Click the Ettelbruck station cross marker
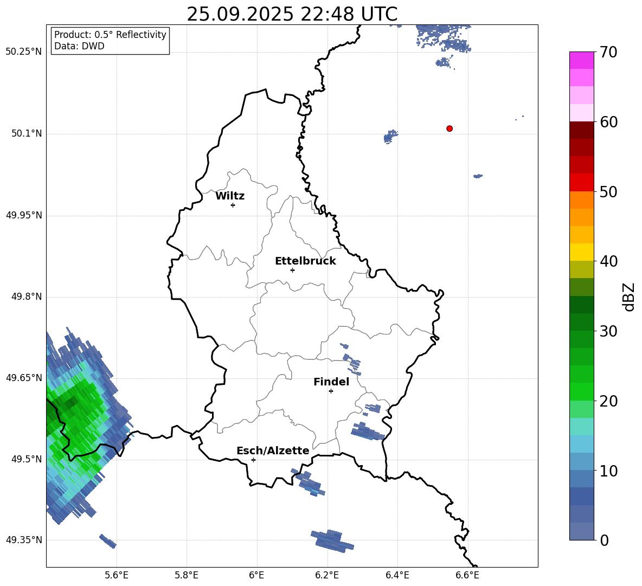The image size is (642, 586). (x=292, y=270)
